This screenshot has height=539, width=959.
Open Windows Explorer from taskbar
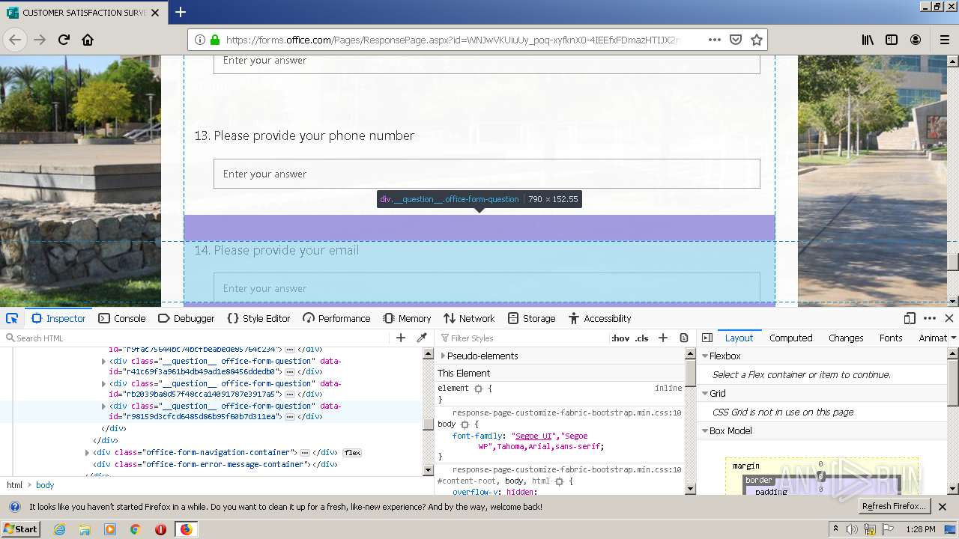point(85,529)
